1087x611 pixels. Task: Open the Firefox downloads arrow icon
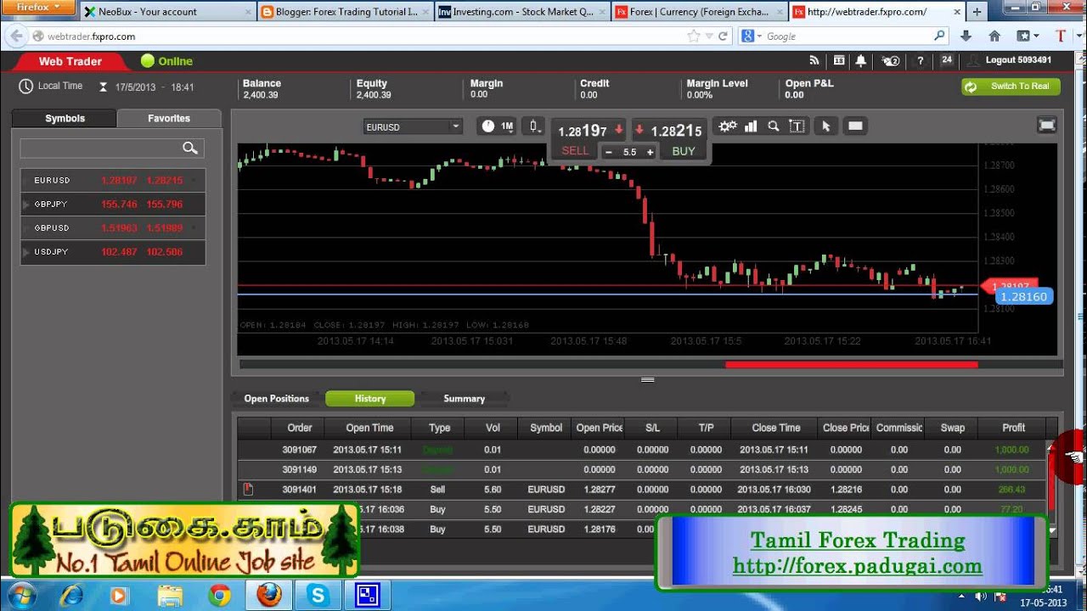[x=966, y=36]
